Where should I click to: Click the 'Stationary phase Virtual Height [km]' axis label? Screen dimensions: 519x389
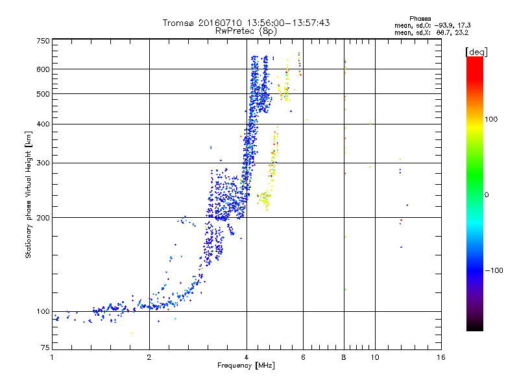[x=28, y=194]
